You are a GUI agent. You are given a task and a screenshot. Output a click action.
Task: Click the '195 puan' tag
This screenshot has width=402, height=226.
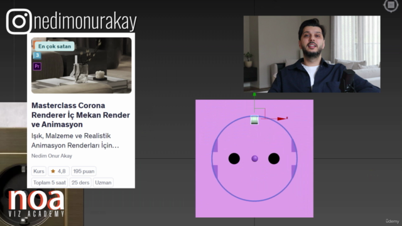pyautogui.click(x=84, y=171)
